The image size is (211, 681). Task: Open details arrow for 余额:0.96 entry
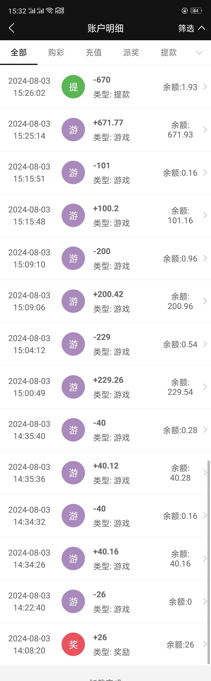coord(205,258)
